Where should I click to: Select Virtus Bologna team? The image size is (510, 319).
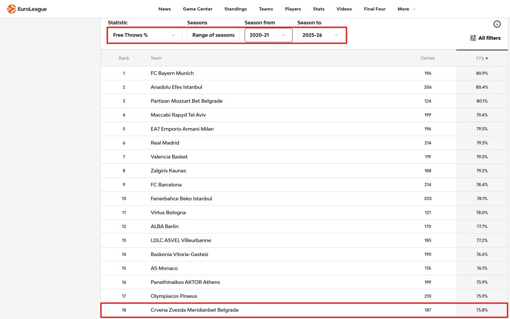(168, 213)
